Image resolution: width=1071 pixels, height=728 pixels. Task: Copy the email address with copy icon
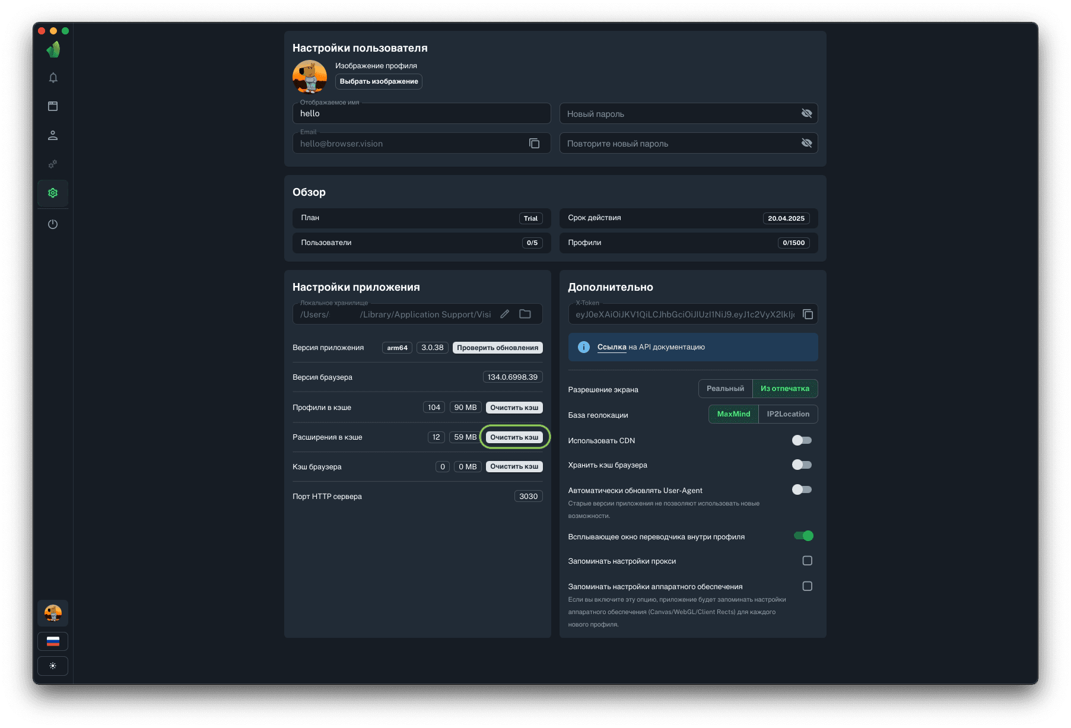click(x=534, y=144)
